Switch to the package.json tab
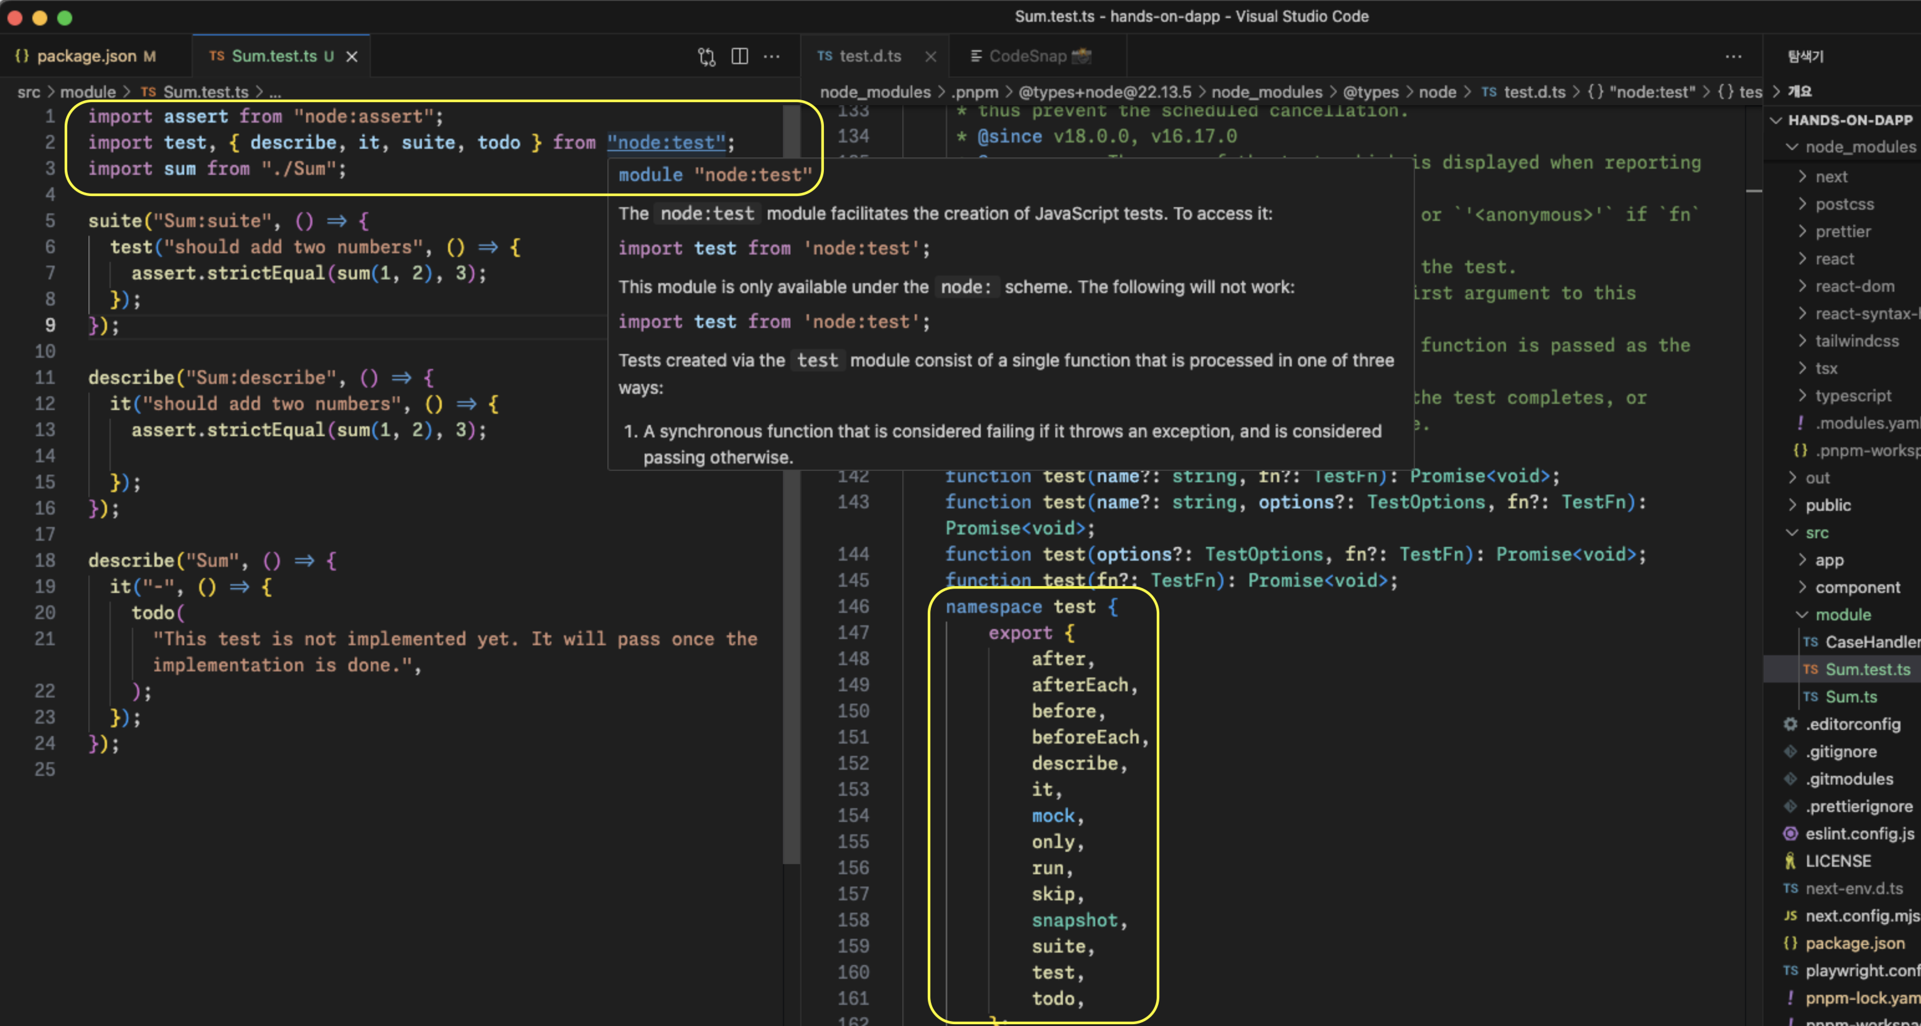This screenshot has height=1026, width=1921. pyautogui.click(x=86, y=57)
